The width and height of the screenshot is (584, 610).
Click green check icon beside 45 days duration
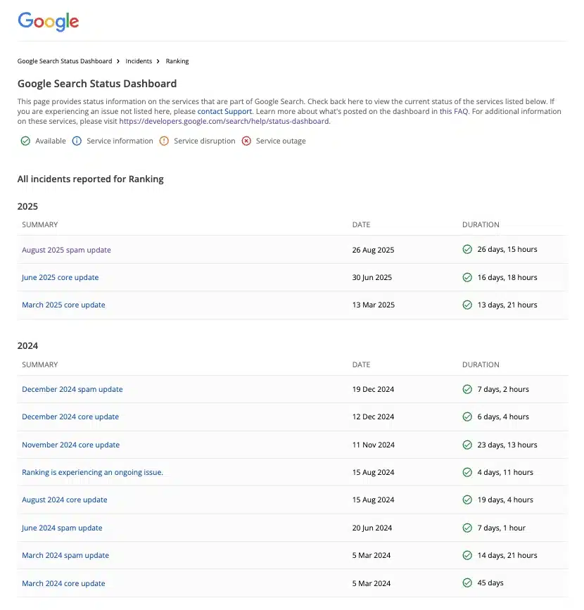pos(467,583)
